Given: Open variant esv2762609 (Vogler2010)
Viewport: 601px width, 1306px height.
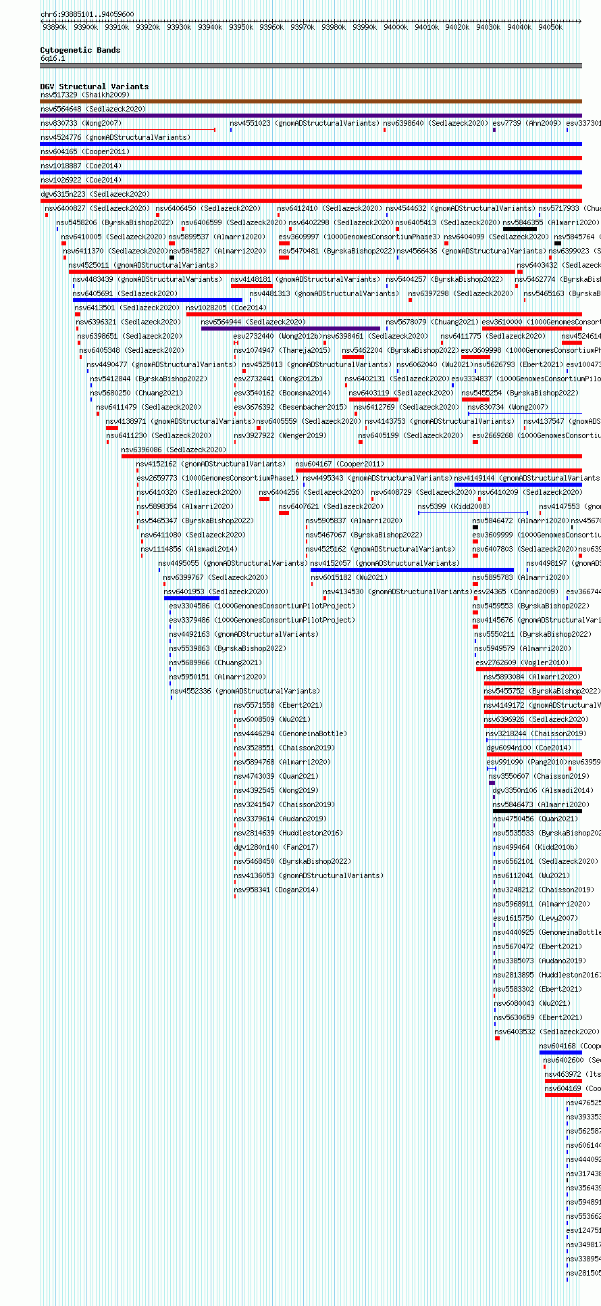Looking at the screenshot, I should 522,663.
